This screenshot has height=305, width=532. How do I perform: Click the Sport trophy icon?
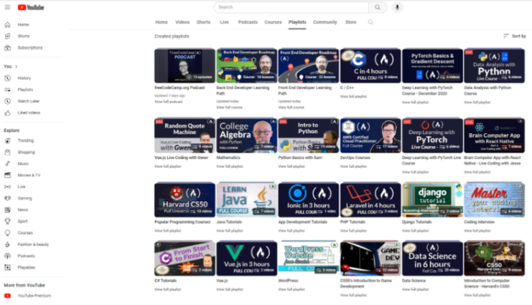pyautogui.click(x=7, y=221)
